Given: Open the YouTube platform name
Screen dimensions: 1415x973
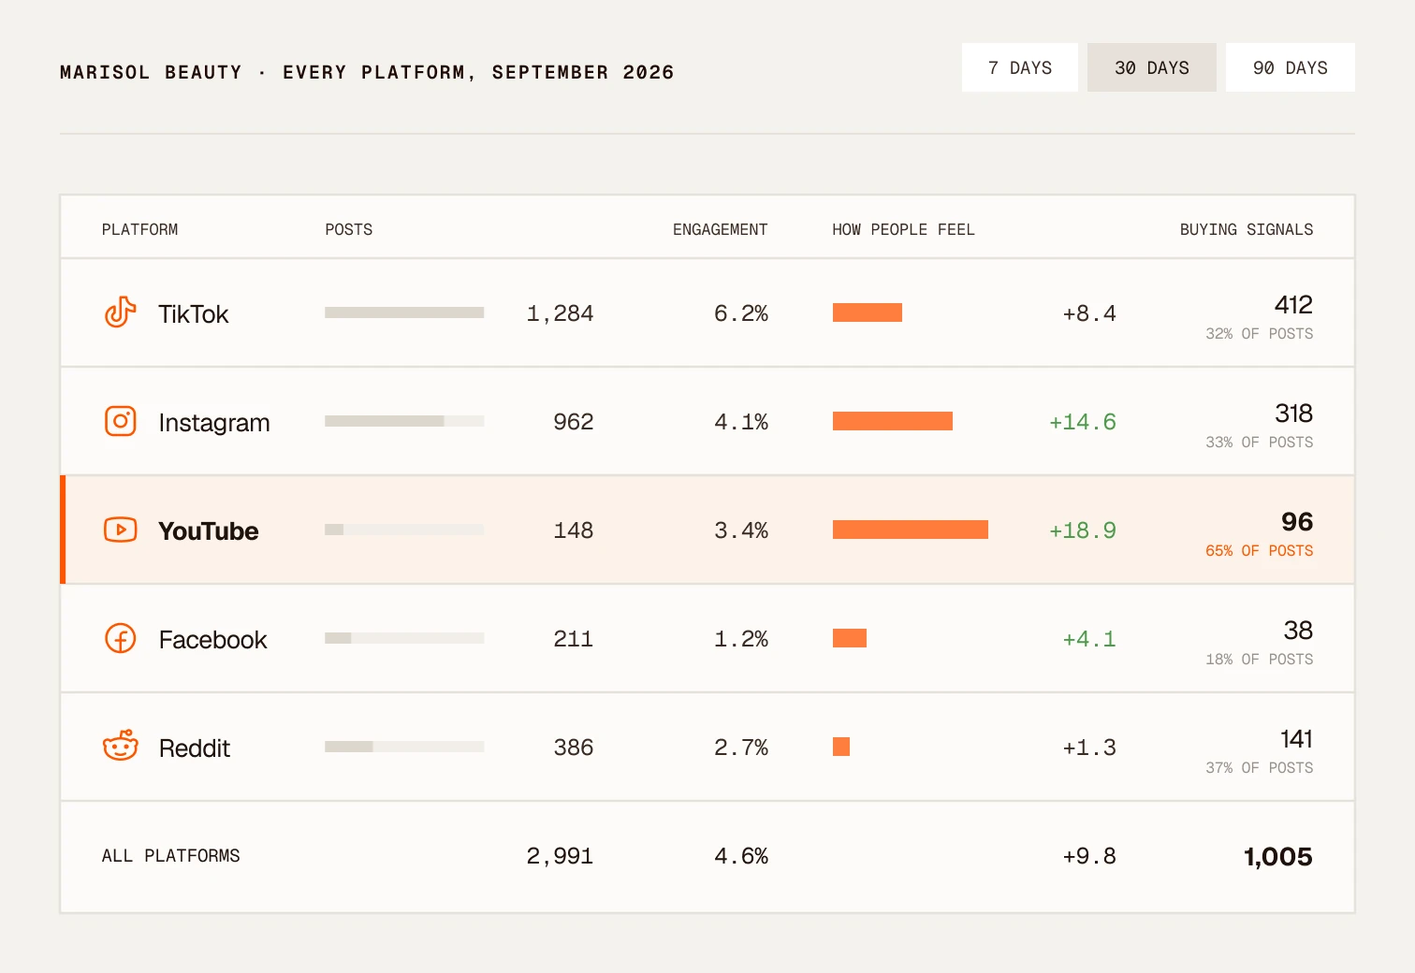Looking at the screenshot, I should coord(208,530).
